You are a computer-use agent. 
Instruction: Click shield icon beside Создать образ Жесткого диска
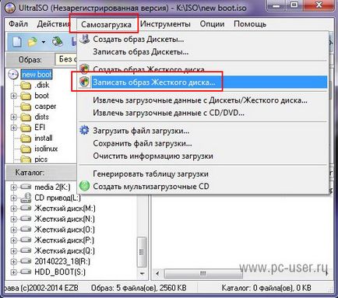tap(84, 69)
